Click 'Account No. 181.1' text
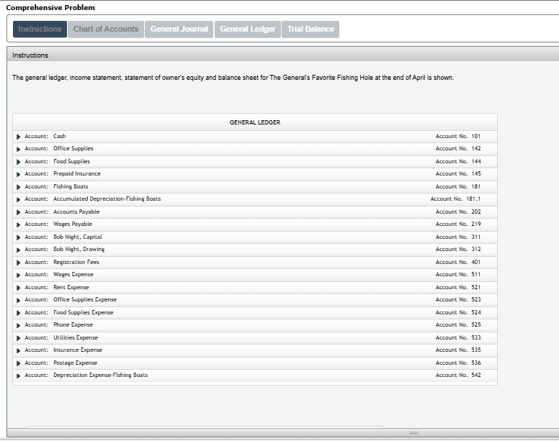 (455, 199)
